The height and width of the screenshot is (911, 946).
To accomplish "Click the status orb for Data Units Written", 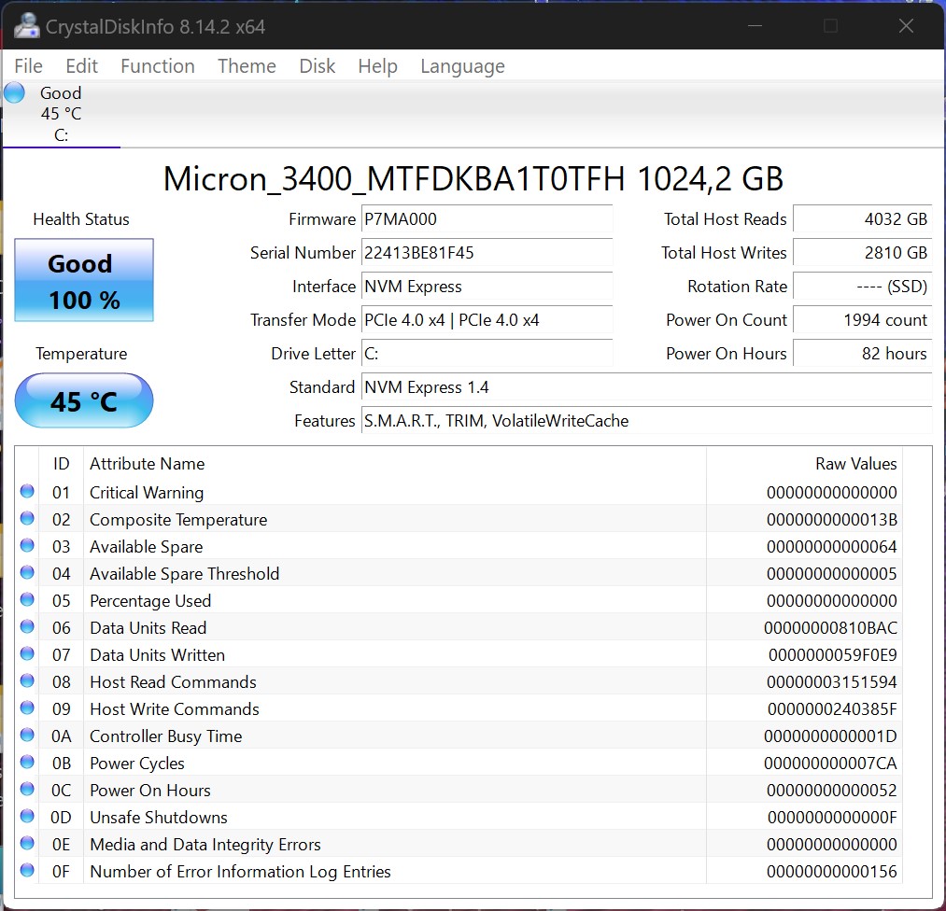I will coord(27,653).
